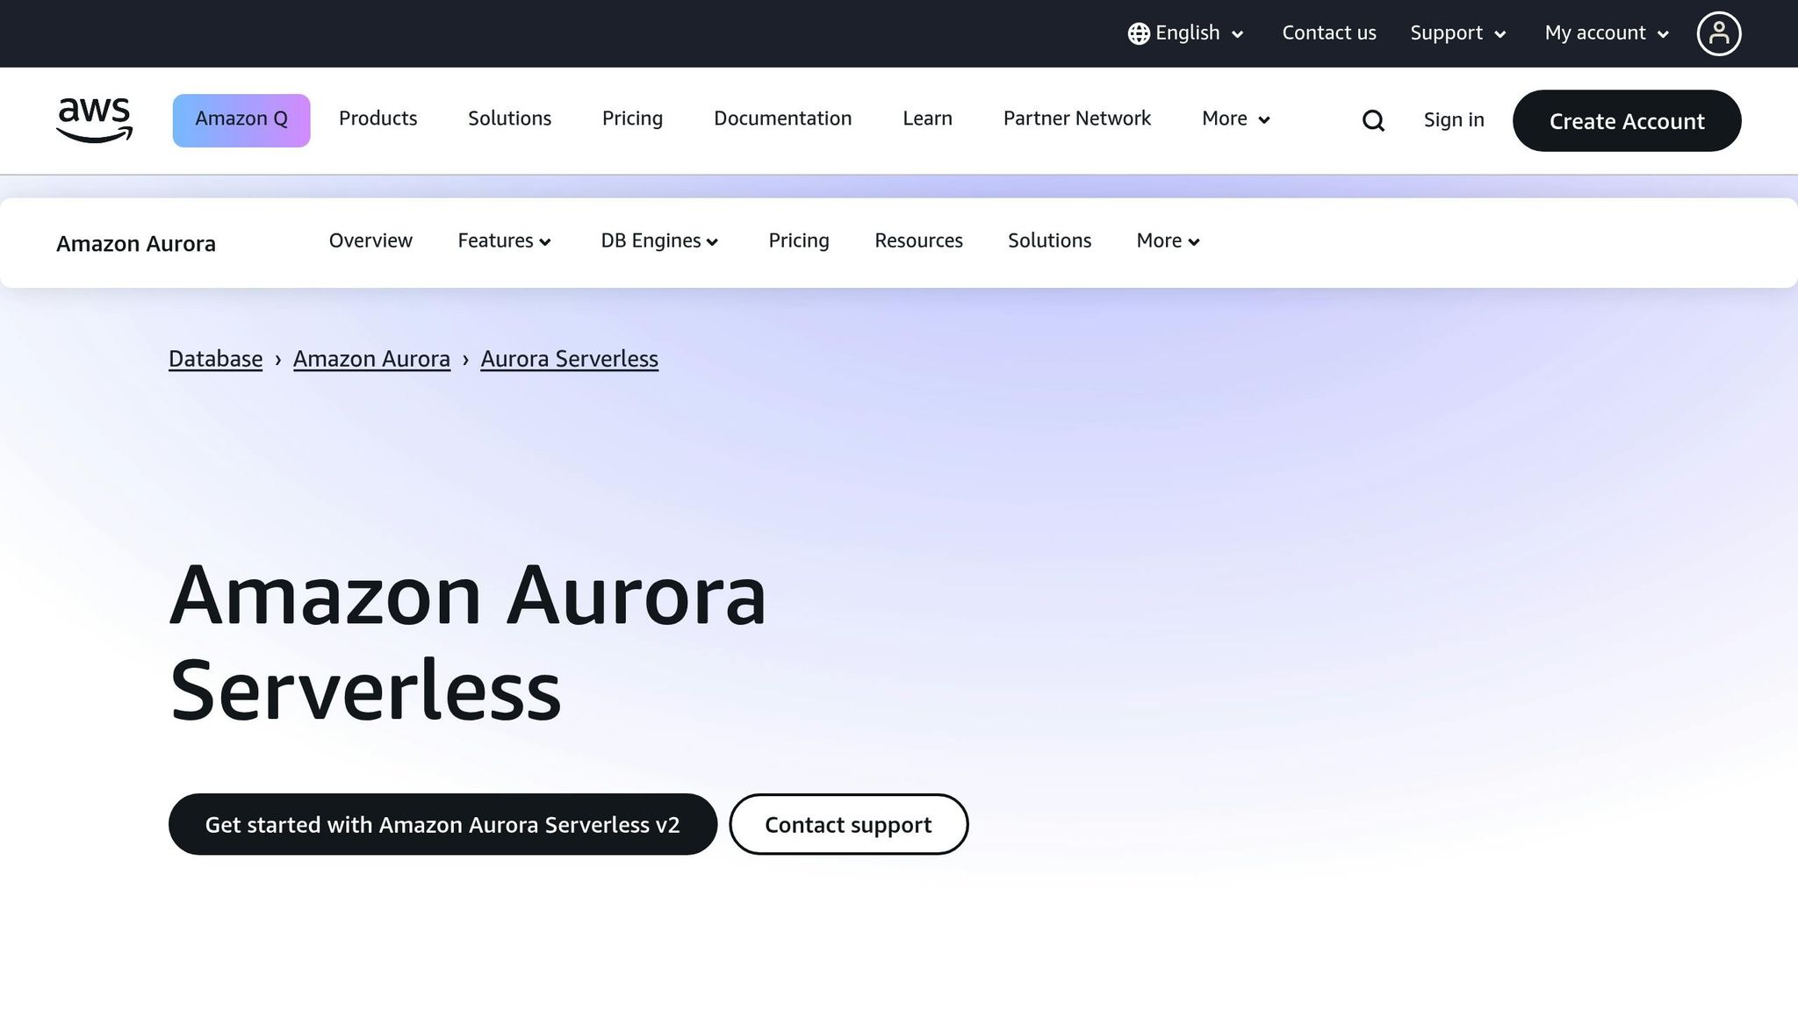This screenshot has height=1011, width=1798.
Task: Open the Documentation menu
Action: click(x=782, y=118)
